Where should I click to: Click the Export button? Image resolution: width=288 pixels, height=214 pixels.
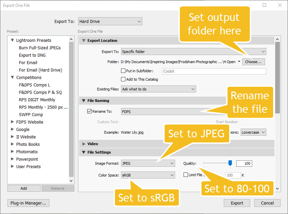click(x=237, y=203)
